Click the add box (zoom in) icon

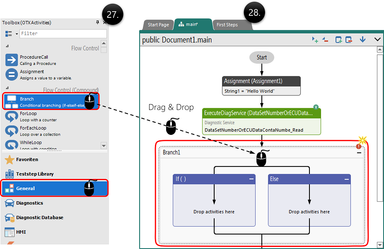[339, 40]
